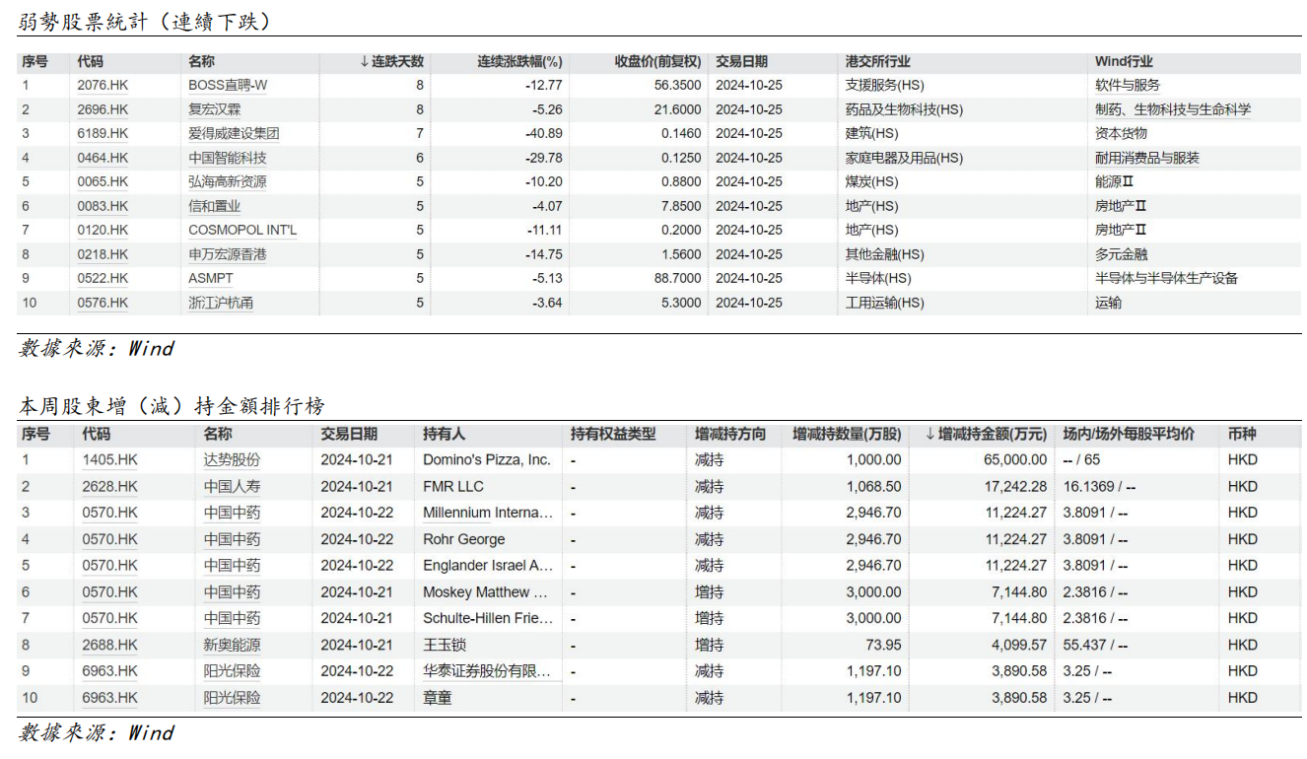The width and height of the screenshot is (1307, 759).
Task: Click the 港交所行业 column header
Action: tap(877, 62)
